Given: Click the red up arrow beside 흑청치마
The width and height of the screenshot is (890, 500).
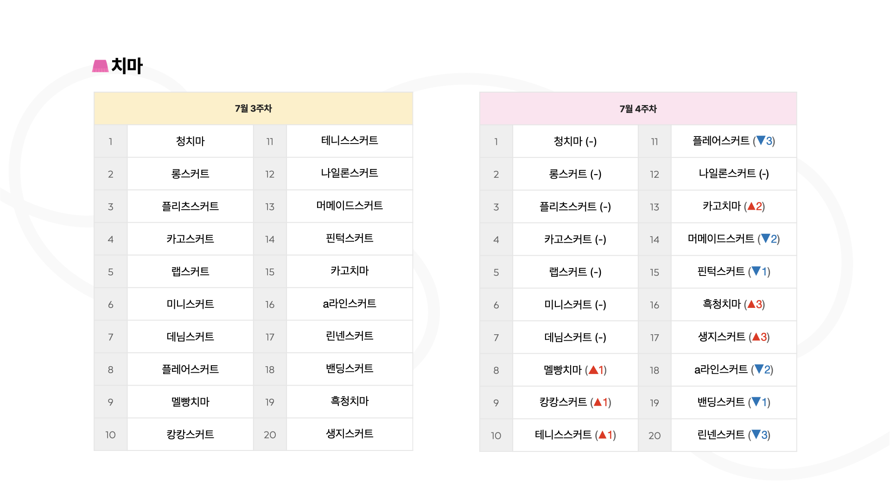Looking at the screenshot, I should click(x=751, y=304).
